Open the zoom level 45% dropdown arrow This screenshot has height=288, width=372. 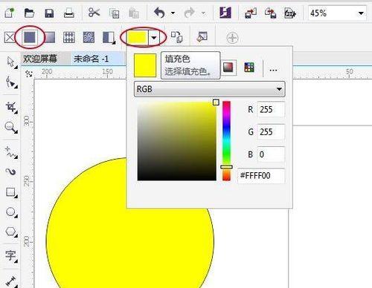(361, 13)
